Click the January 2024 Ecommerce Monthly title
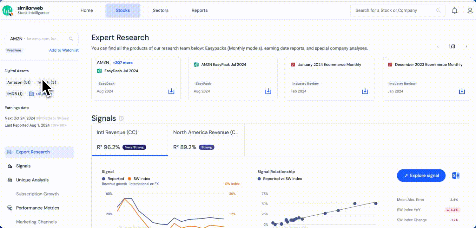The height and width of the screenshot is (228, 476). click(329, 65)
